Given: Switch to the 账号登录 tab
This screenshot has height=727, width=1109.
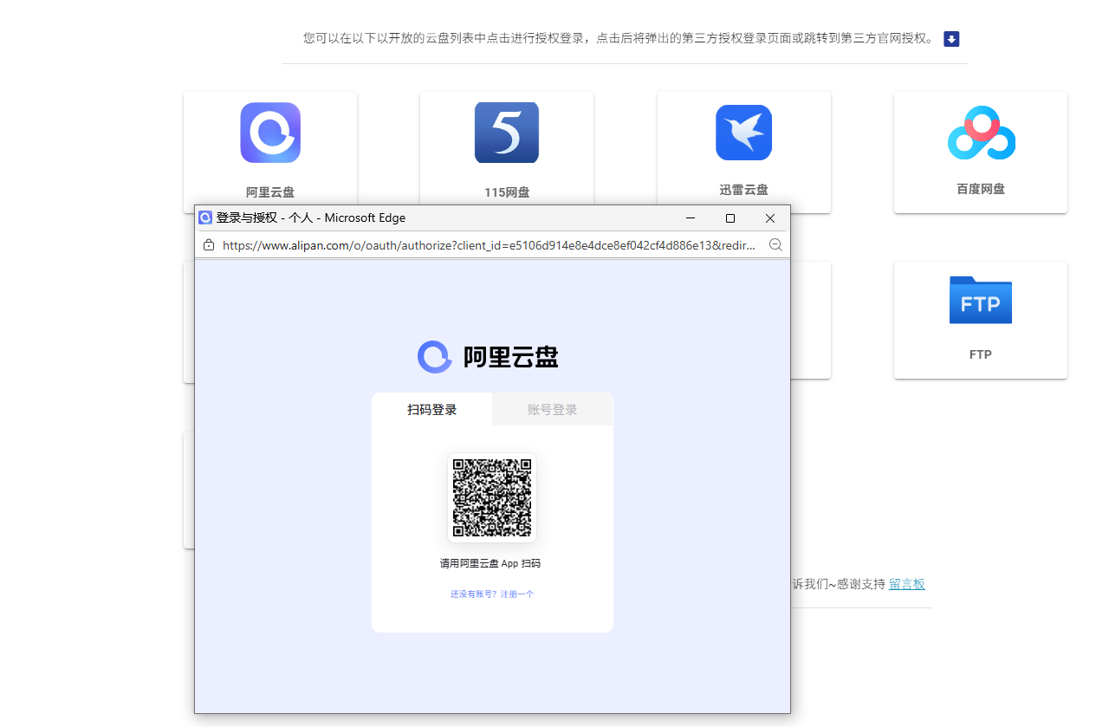Looking at the screenshot, I should [x=552, y=409].
